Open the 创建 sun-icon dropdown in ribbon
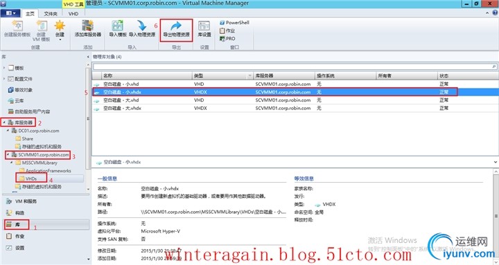 60,30
